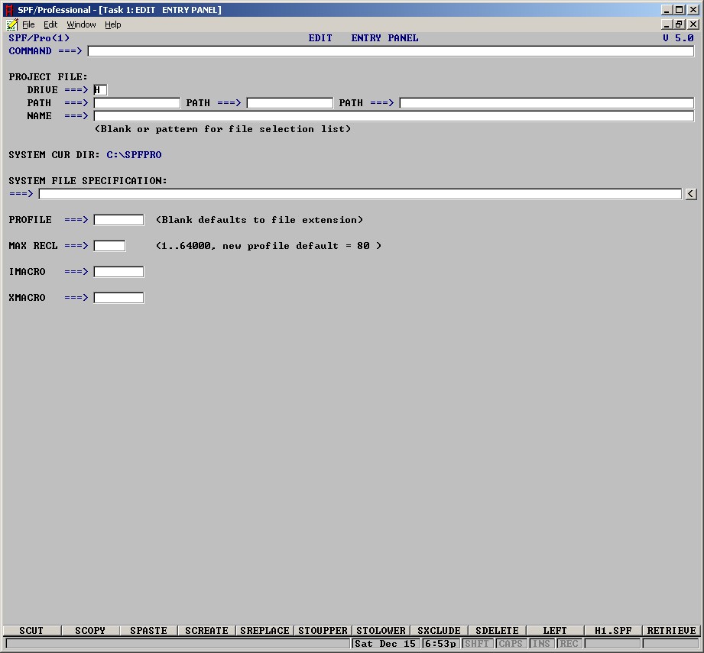Maximize the SPF/Professional main window
This screenshot has height=653, width=704.
tap(680, 10)
